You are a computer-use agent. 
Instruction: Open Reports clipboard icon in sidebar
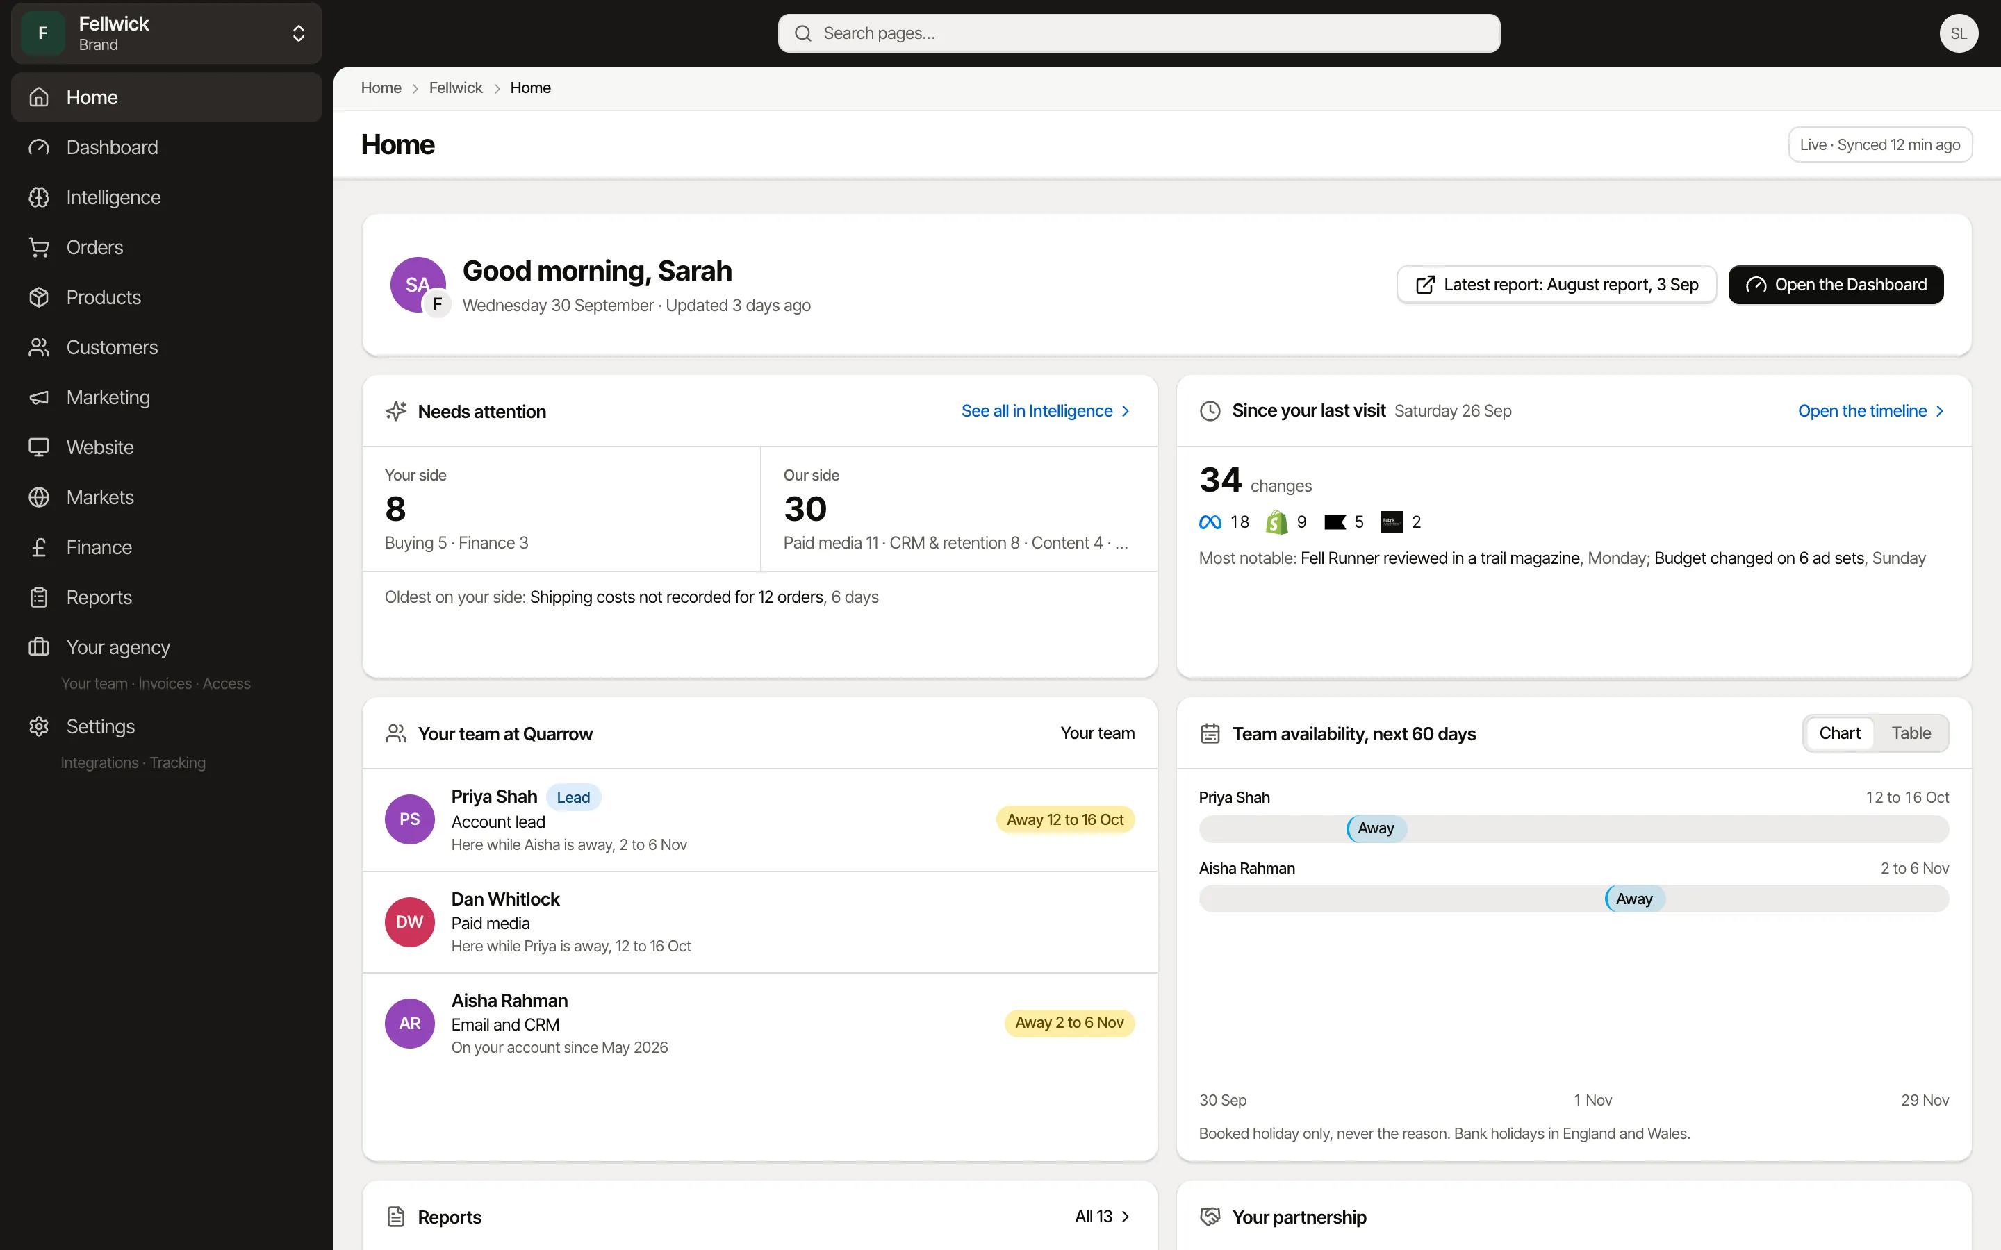click(x=39, y=598)
